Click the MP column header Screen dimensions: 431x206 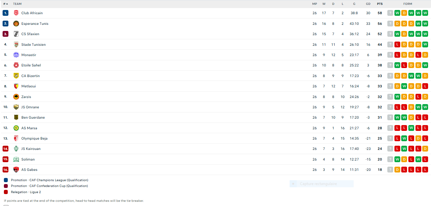(315, 4)
